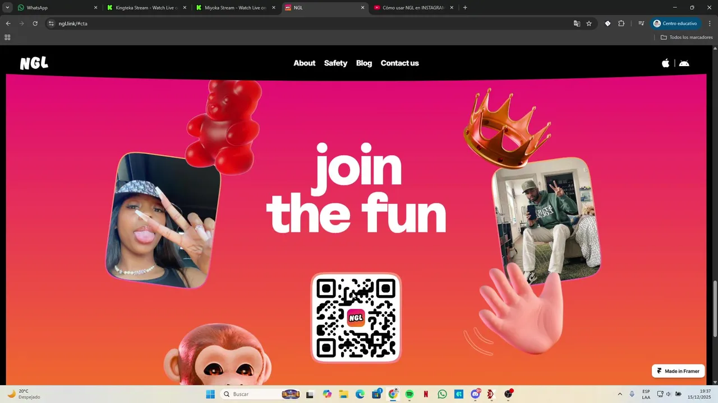The width and height of the screenshot is (718, 403).
Task: Open the volume control in system tray
Action: click(668, 394)
